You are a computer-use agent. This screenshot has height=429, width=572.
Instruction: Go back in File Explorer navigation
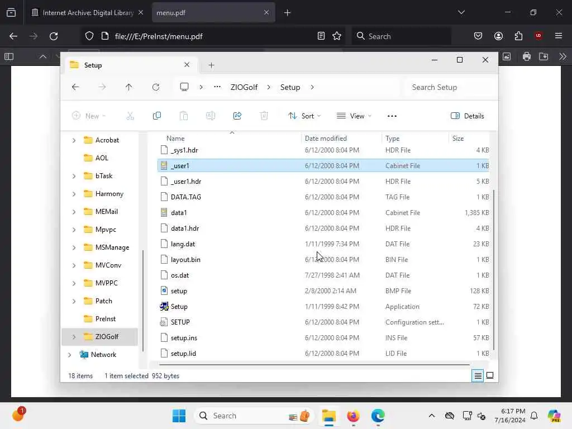coord(75,87)
